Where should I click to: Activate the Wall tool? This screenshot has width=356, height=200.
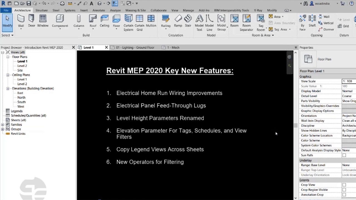click(x=21, y=22)
